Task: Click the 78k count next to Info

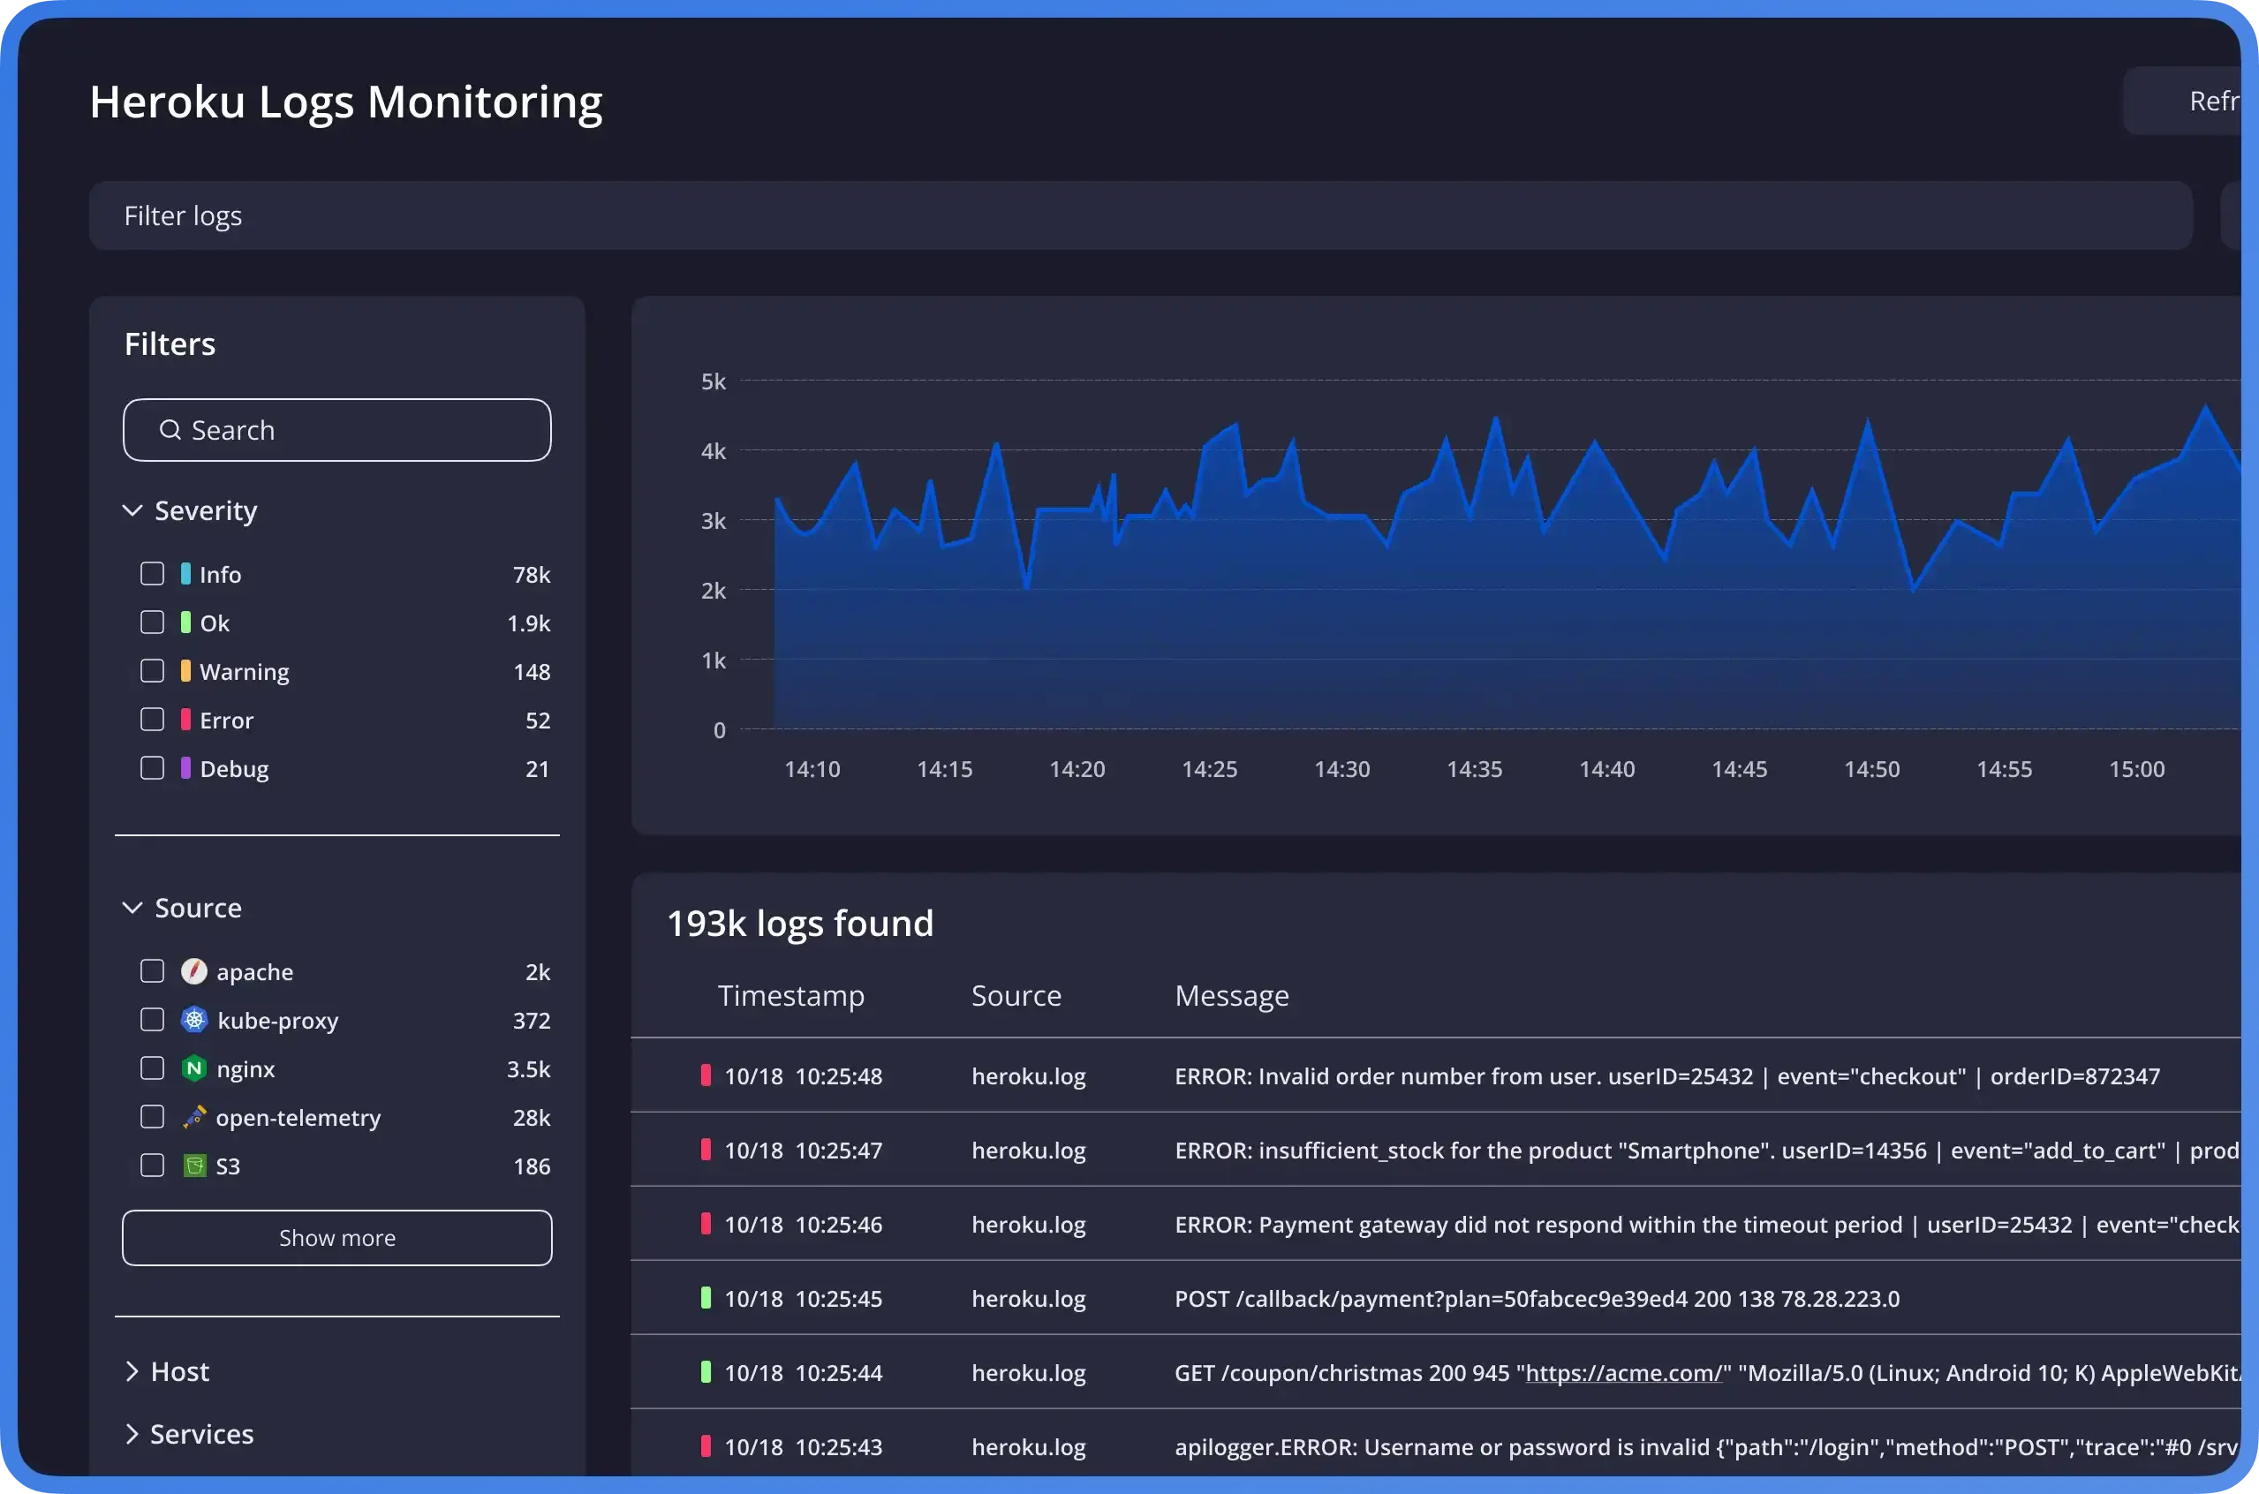Action: tap(532, 575)
